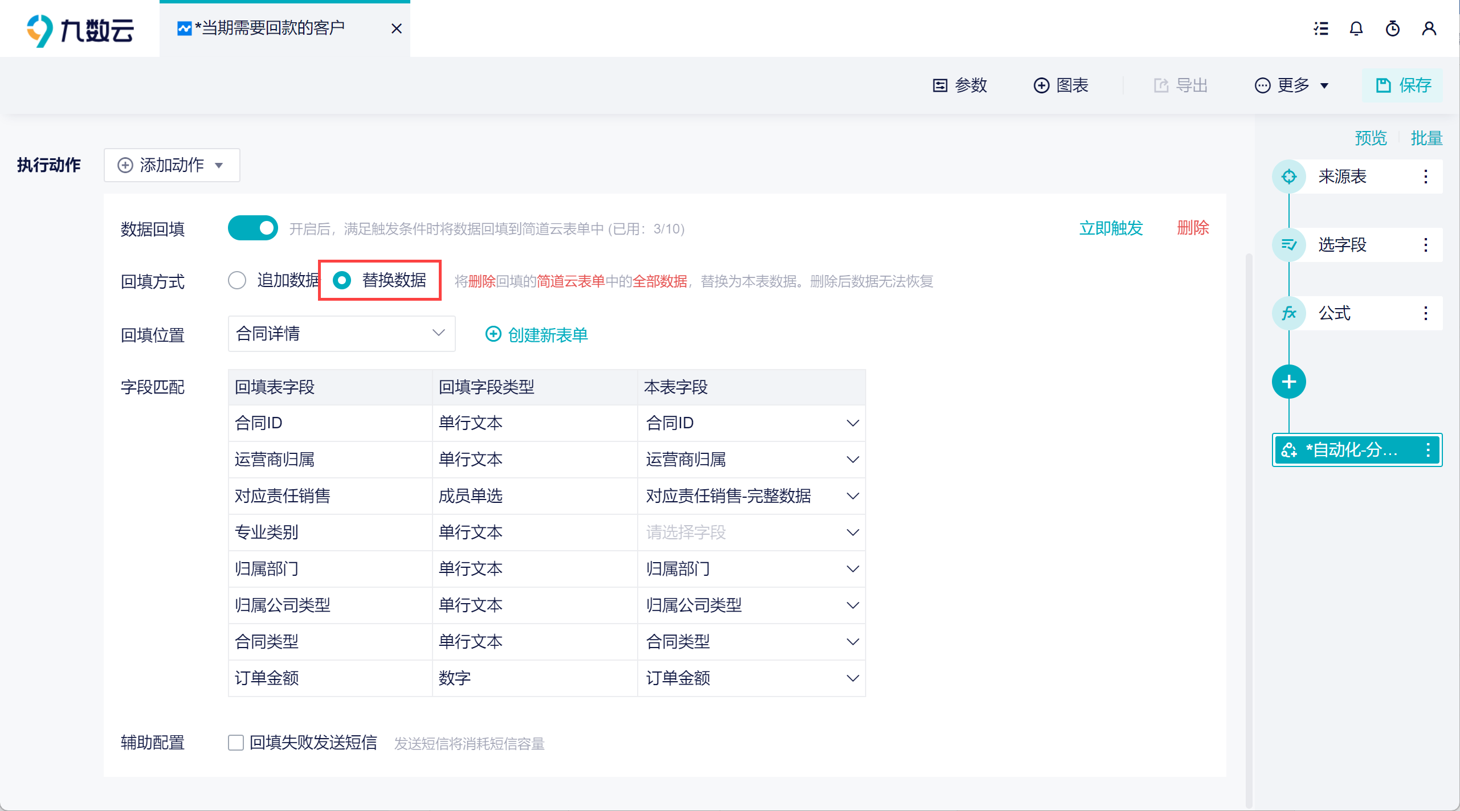Click the 来源表 step icon
Screen dimensions: 1460x811
coord(1289,177)
